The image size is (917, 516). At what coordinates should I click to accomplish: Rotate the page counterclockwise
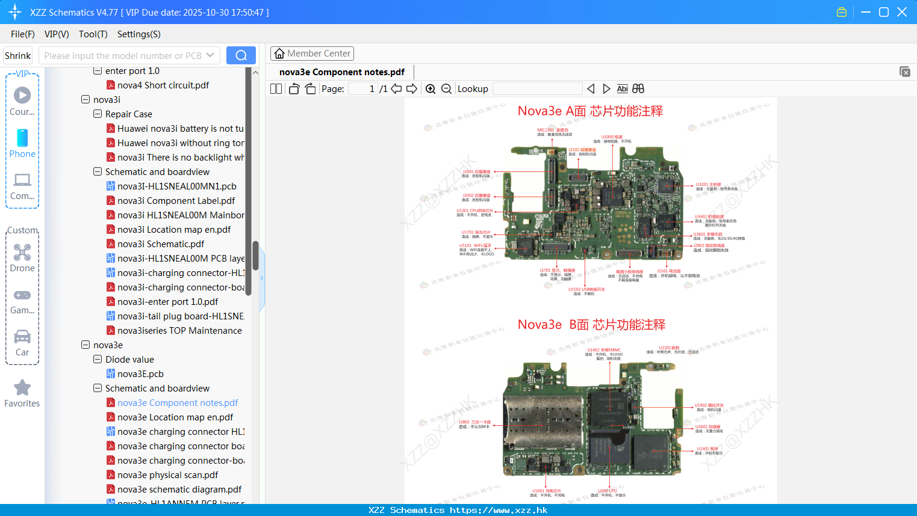(x=294, y=89)
